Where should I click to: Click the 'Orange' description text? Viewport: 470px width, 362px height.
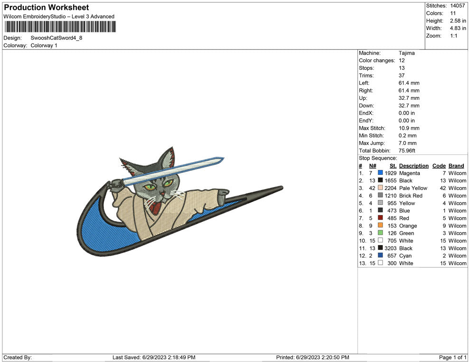click(408, 226)
